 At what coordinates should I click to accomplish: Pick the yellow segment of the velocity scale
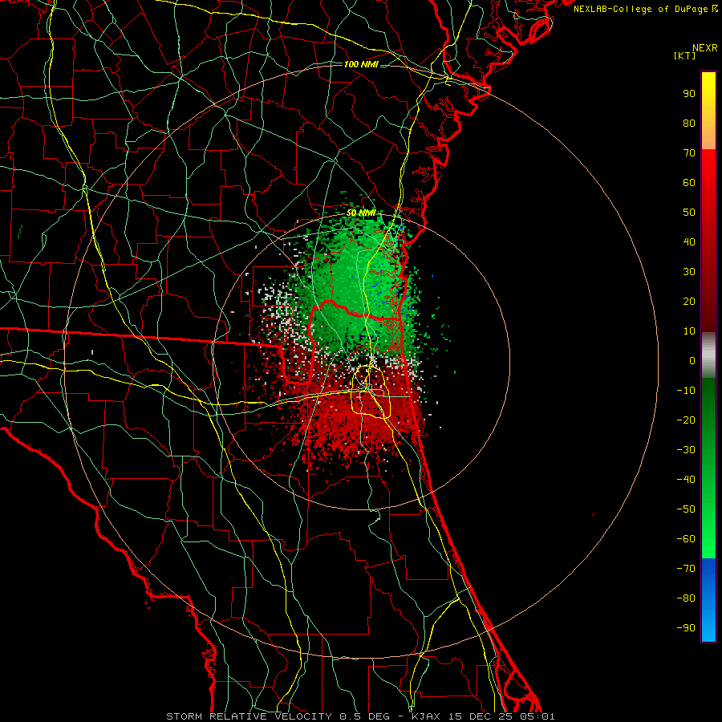[708, 111]
